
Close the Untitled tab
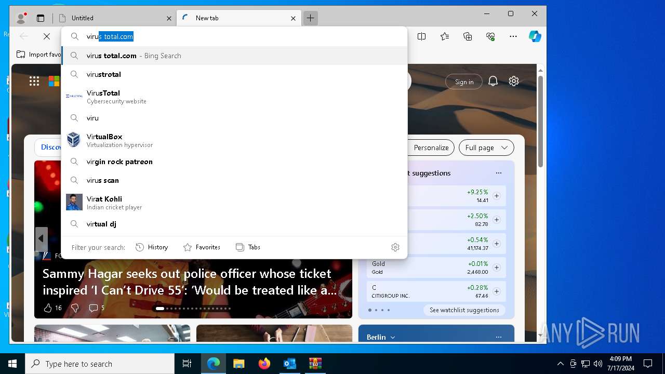(x=169, y=18)
